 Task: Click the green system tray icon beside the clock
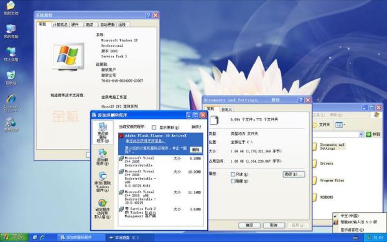[369, 237]
